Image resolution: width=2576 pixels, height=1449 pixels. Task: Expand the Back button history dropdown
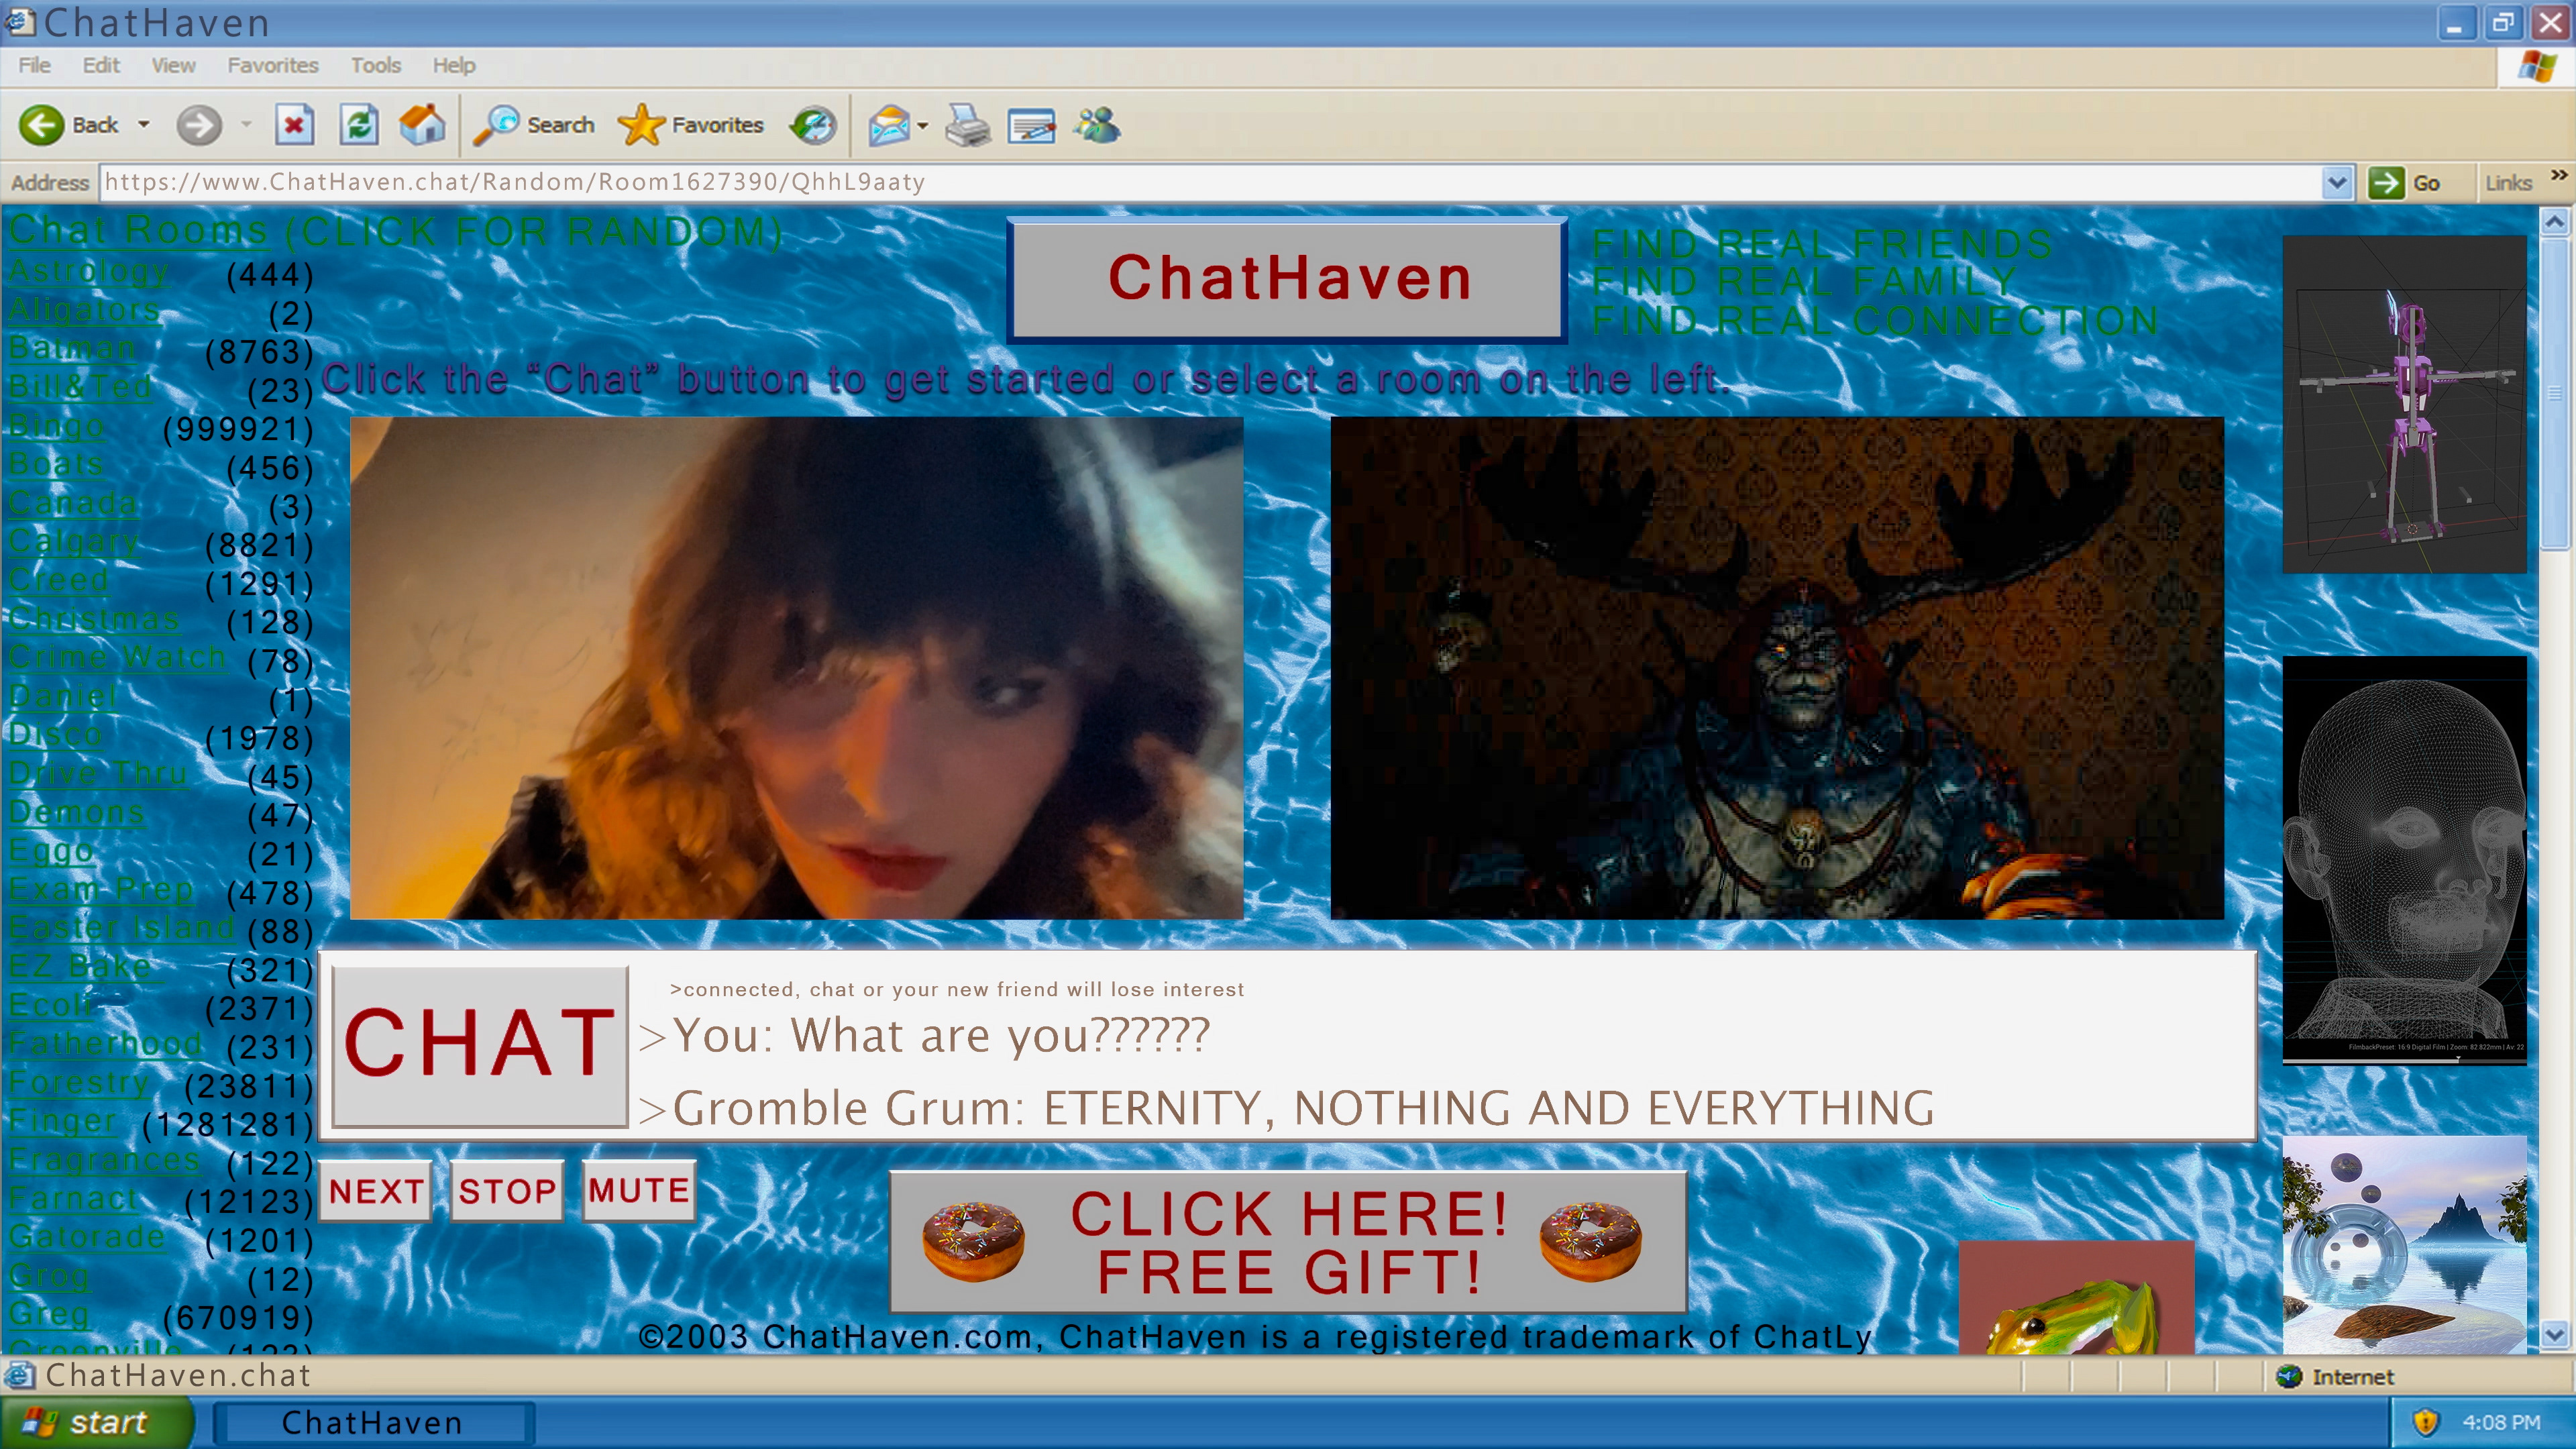pos(144,125)
